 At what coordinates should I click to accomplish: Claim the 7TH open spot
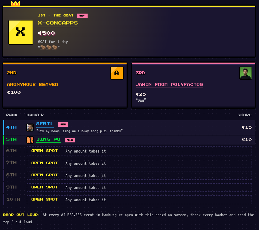point(139,163)
